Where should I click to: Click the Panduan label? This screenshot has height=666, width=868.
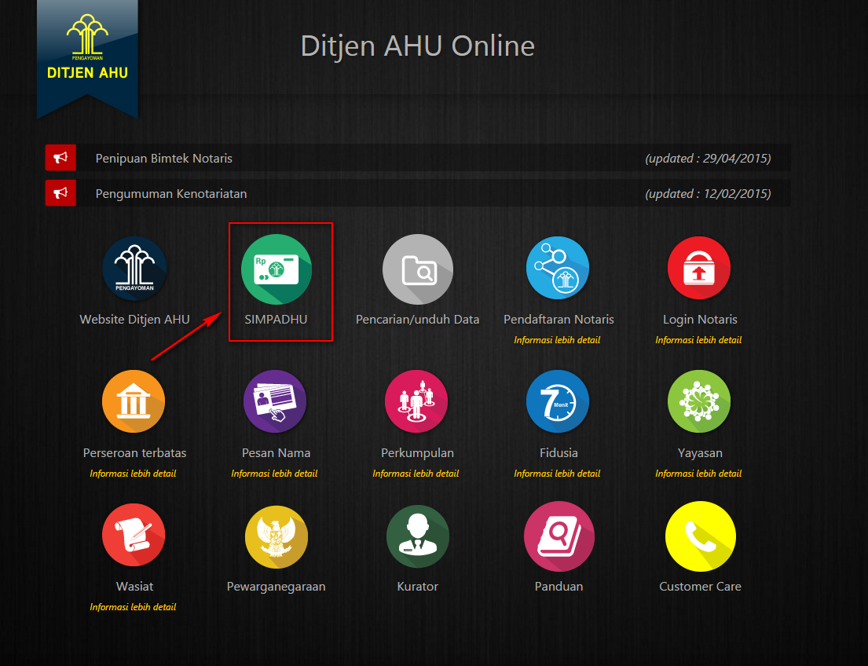tap(559, 586)
